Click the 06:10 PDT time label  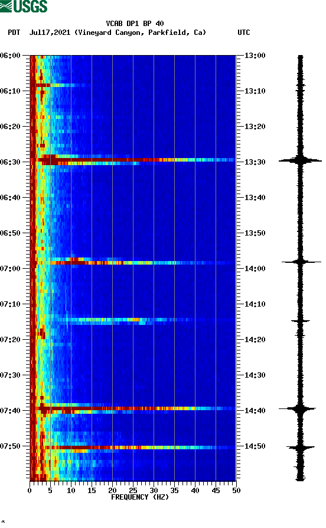click(x=11, y=91)
